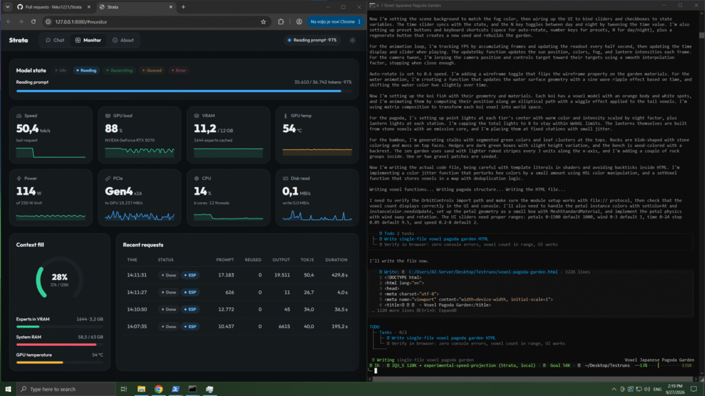
Task: Click the Reading model state chip
Action: (86, 71)
